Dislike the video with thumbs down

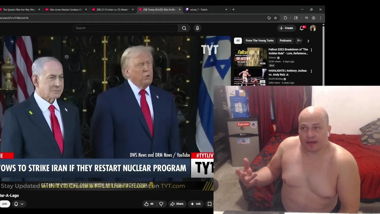click(161, 204)
